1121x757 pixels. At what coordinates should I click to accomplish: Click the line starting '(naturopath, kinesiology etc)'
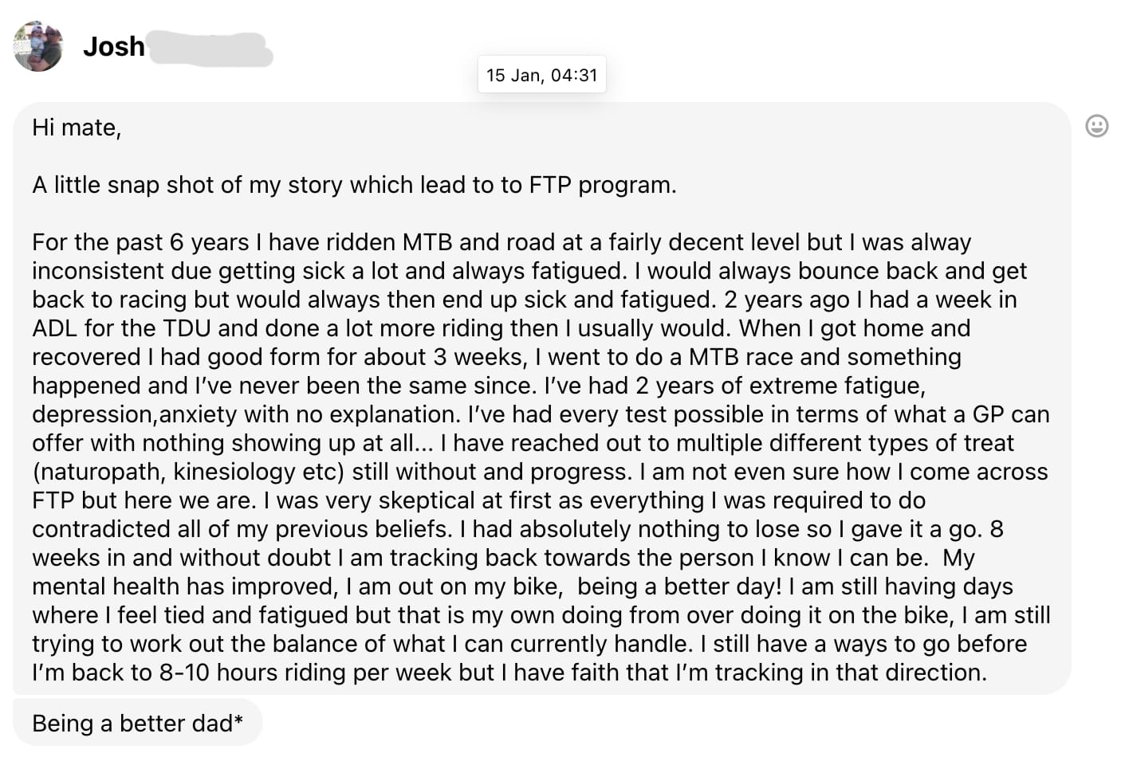(540, 472)
